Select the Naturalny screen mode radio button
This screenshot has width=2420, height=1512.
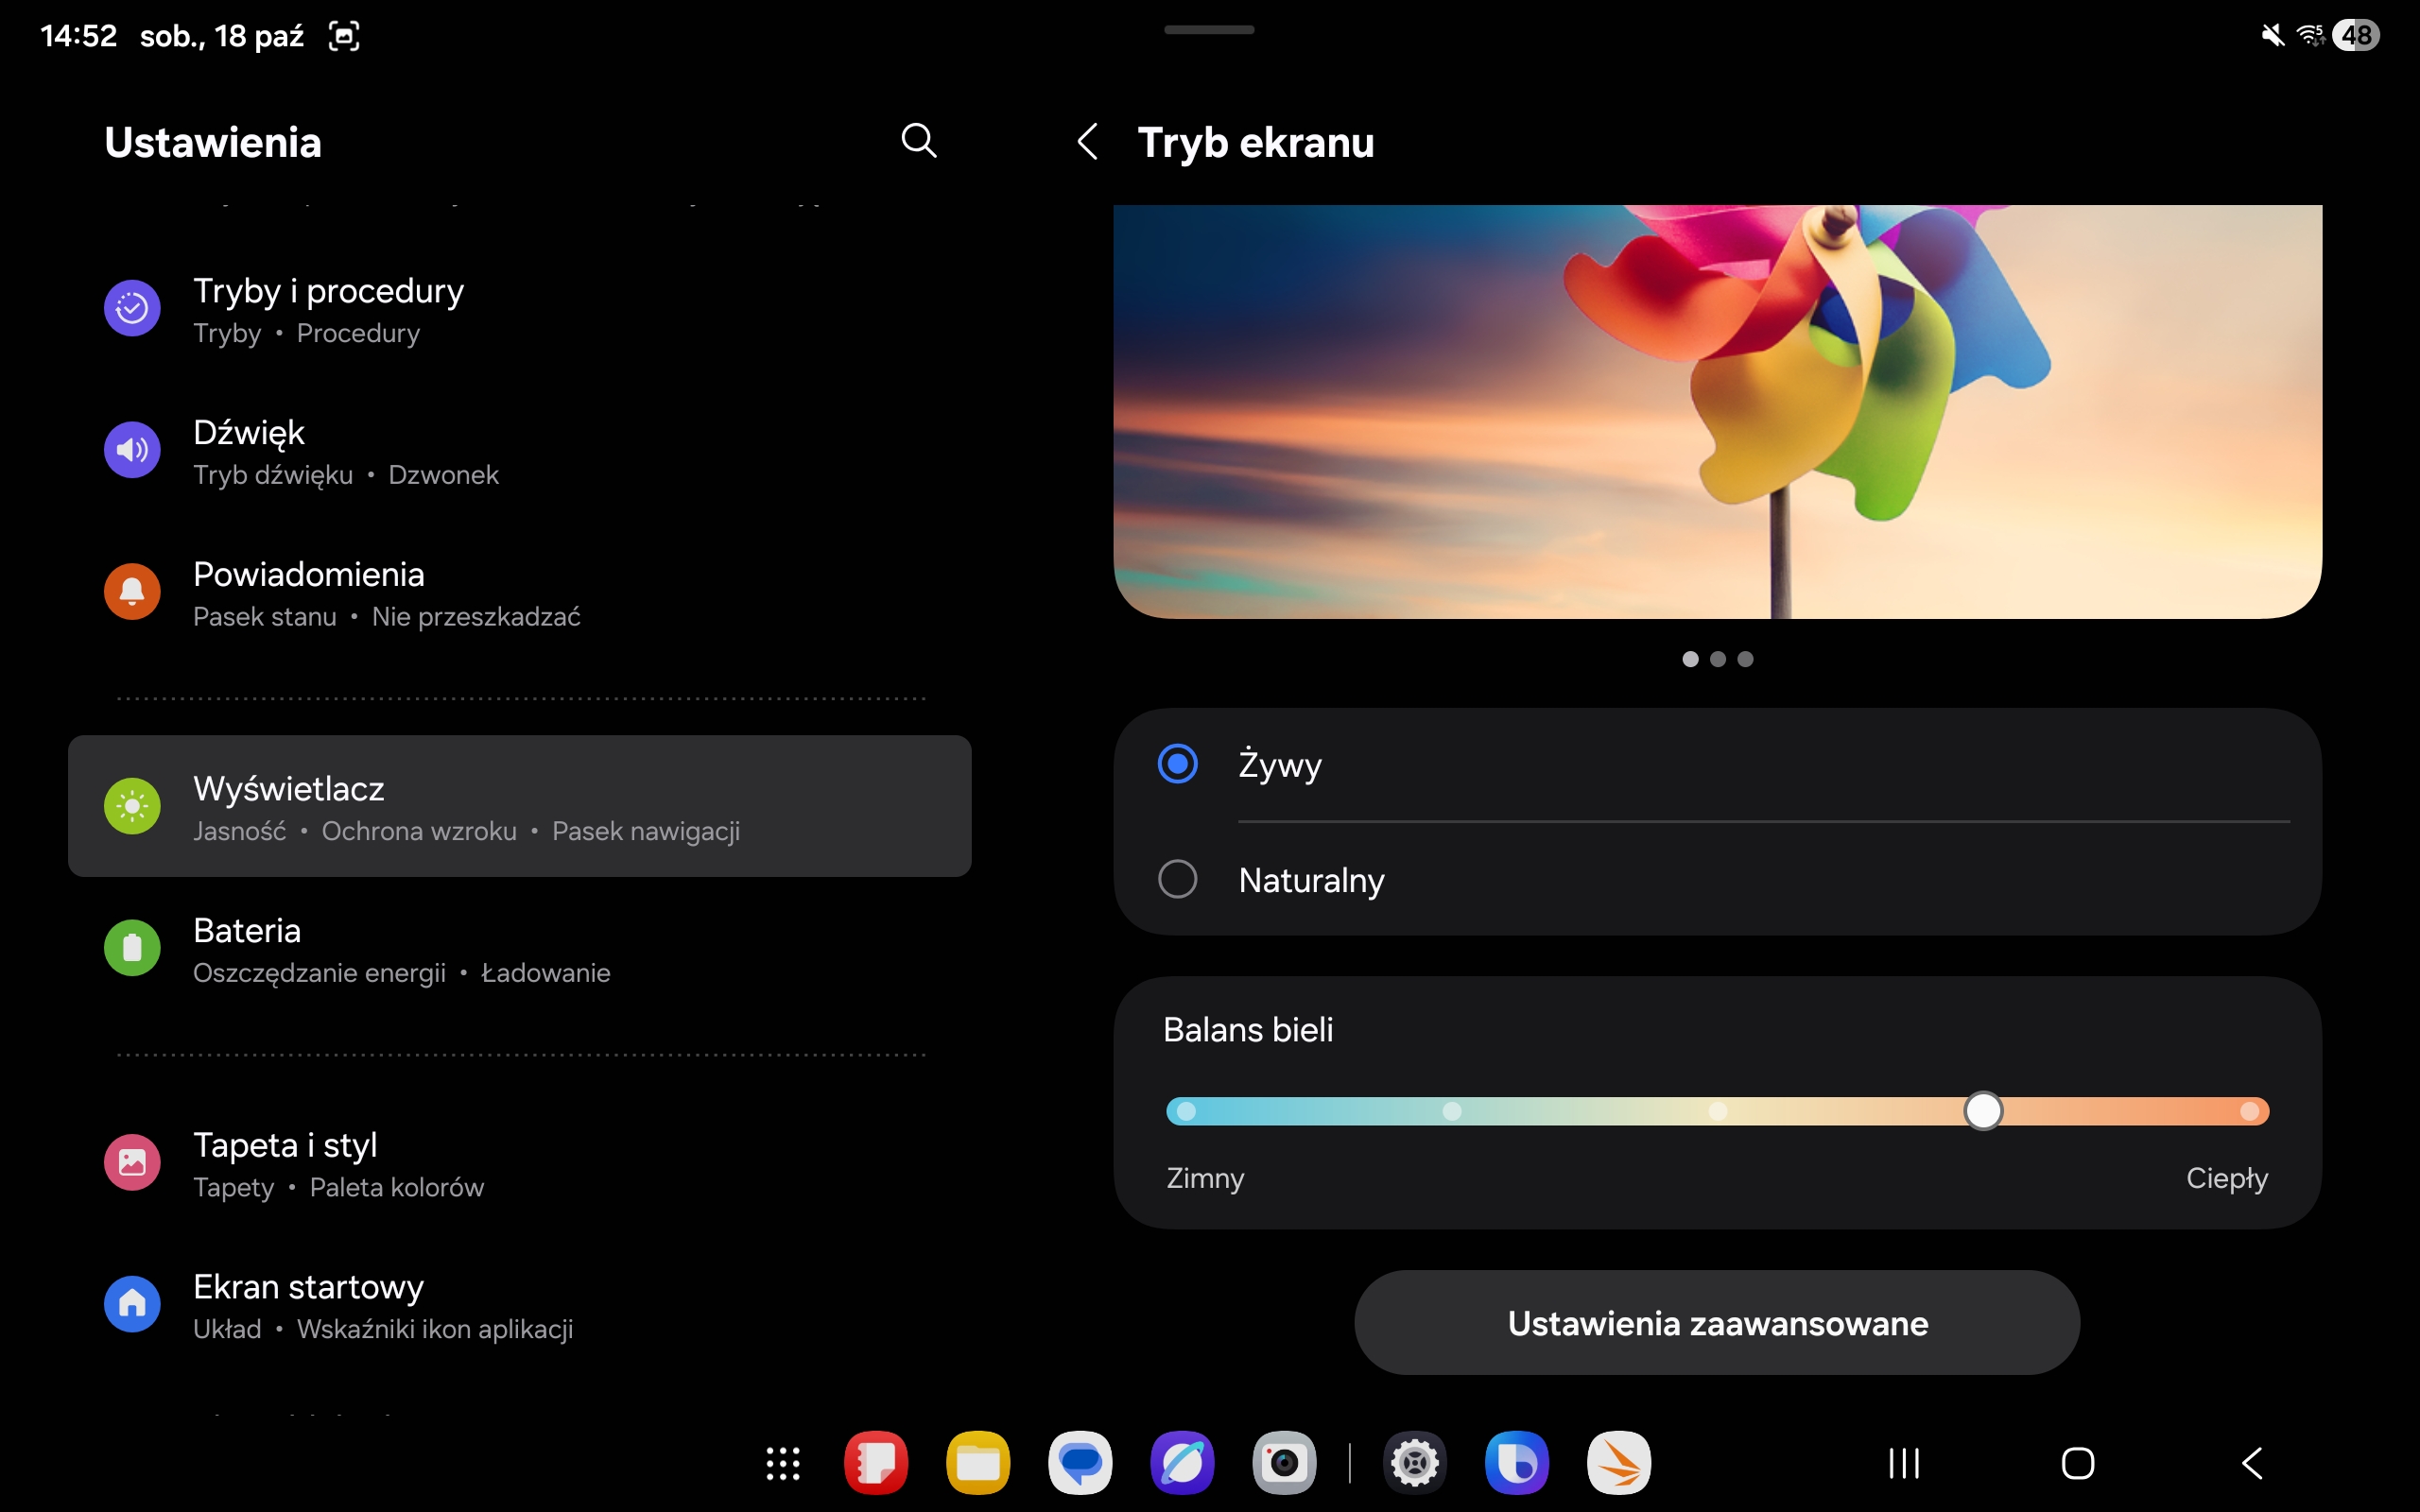pyautogui.click(x=1177, y=879)
